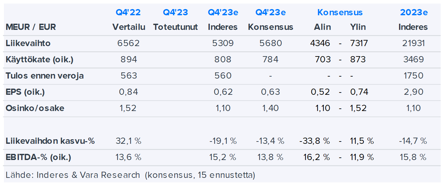This screenshot has height=185, width=442.
Task: Click the Ylin consensus subheader
Action: 358,27
